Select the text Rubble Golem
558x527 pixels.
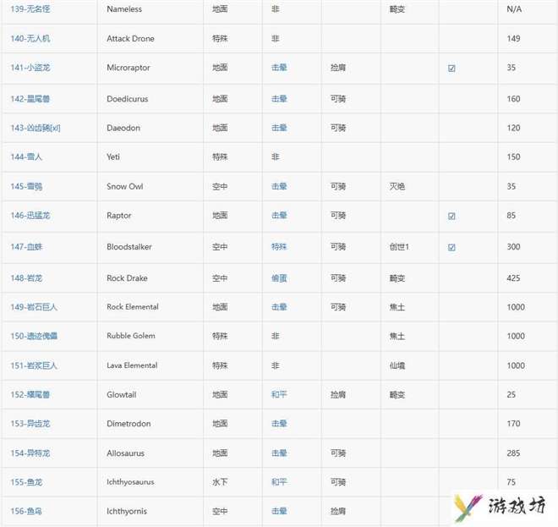(130, 336)
